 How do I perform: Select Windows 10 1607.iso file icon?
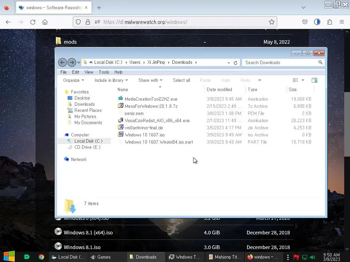click(121, 134)
